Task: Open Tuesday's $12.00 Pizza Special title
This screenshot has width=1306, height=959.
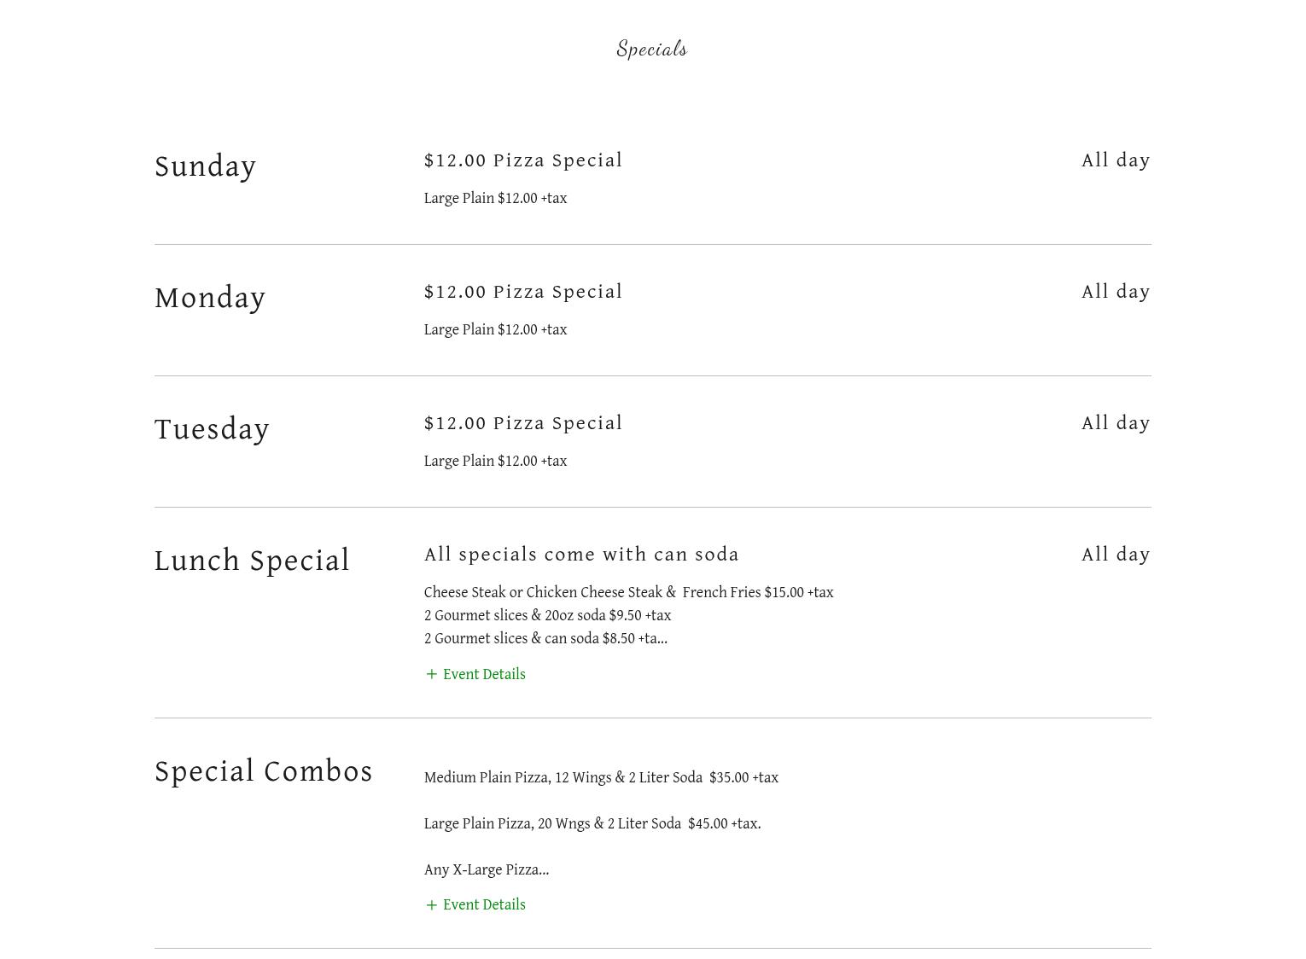Action: coord(523,423)
